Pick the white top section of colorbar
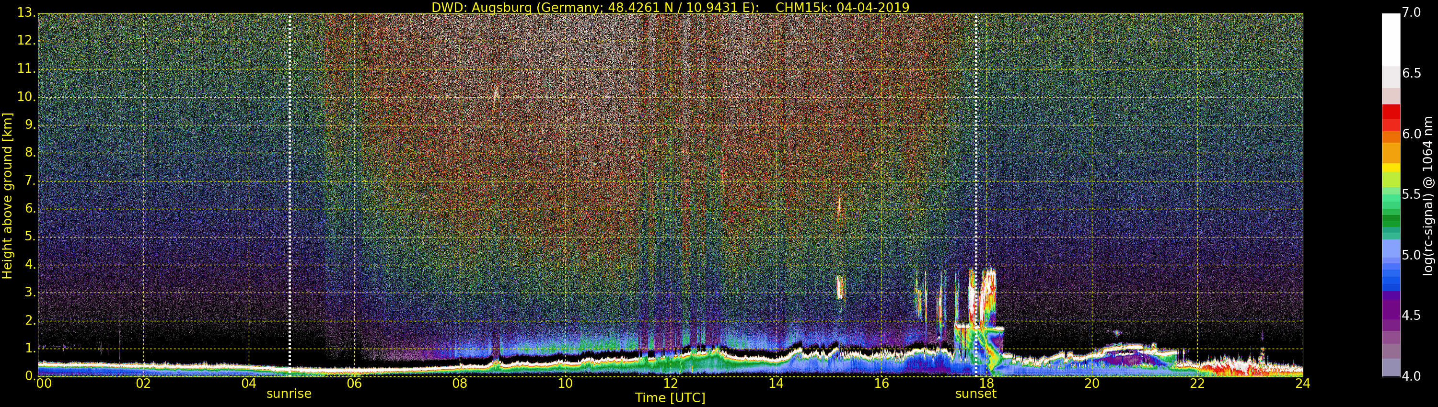The height and width of the screenshot is (407, 1438). pos(1391,39)
